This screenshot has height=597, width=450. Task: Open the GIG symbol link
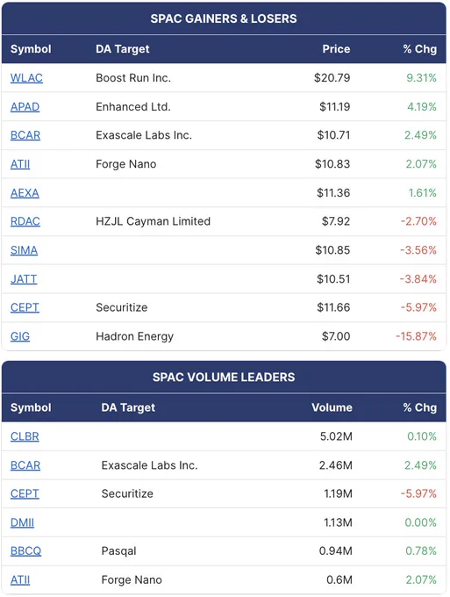pos(20,336)
